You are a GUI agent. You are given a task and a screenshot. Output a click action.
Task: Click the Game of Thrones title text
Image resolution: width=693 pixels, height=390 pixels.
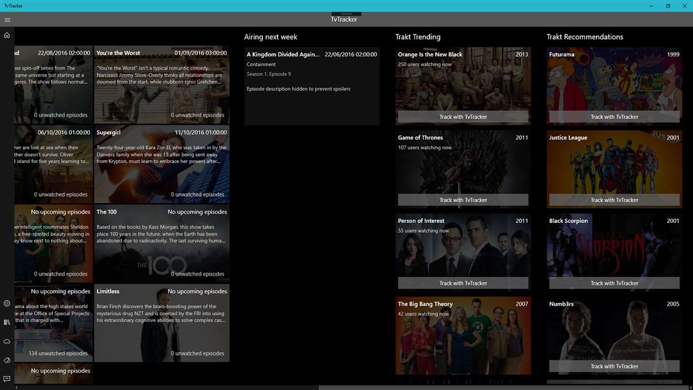pyautogui.click(x=420, y=138)
